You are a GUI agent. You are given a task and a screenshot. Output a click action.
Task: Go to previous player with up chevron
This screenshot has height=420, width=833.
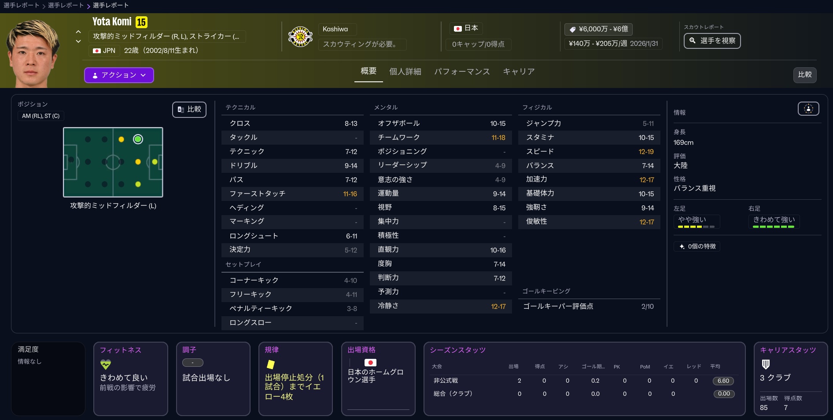[78, 32]
